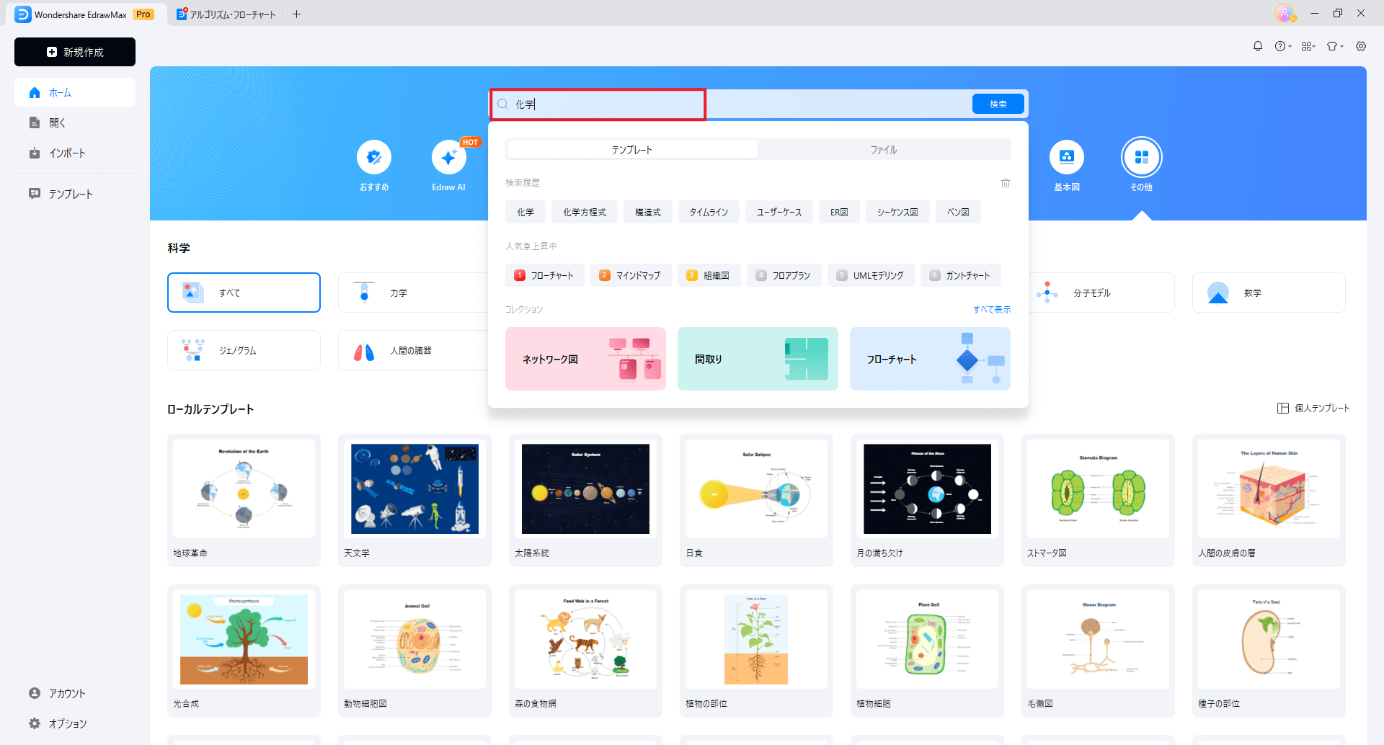The height and width of the screenshot is (745, 1384).
Task: Open 個人テンプレート link
Action: (x=1313, y=409)
